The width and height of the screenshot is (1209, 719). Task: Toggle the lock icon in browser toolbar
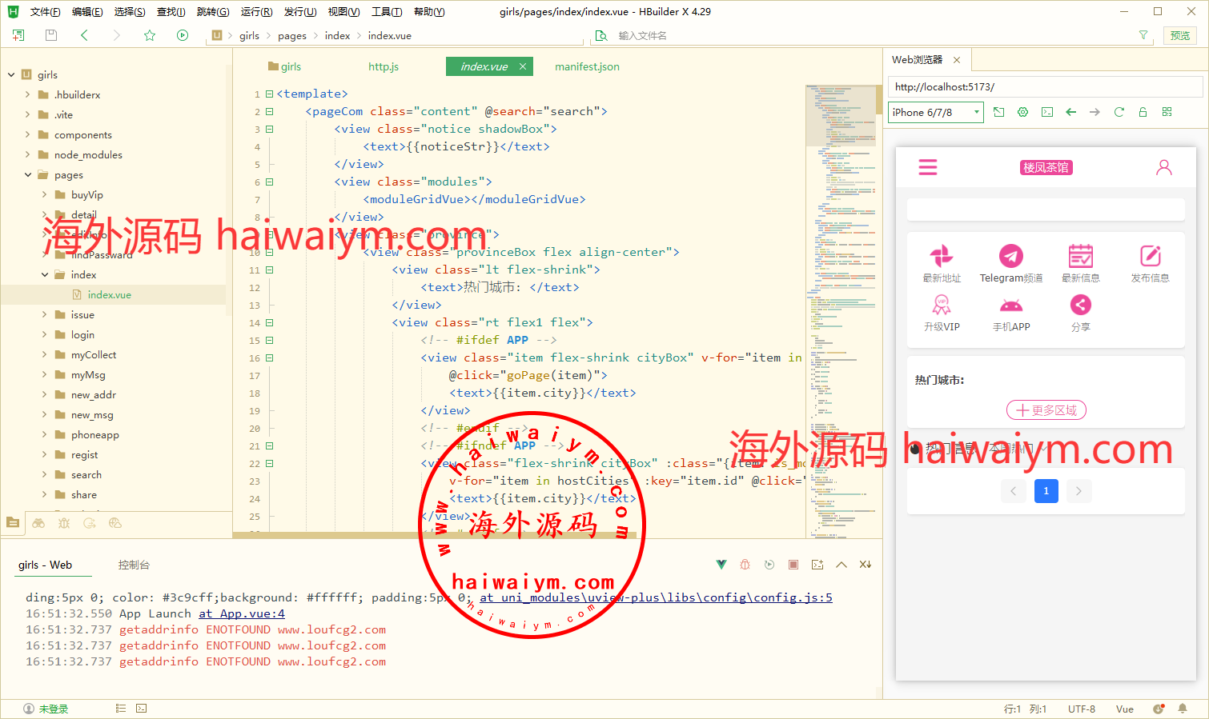point(1143,112)
